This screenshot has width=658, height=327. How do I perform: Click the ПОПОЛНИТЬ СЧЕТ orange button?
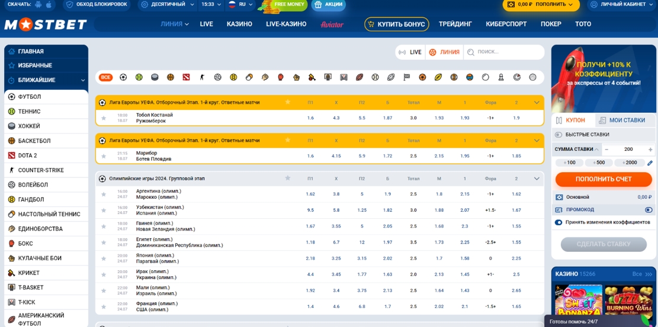[x=604, y=179]
